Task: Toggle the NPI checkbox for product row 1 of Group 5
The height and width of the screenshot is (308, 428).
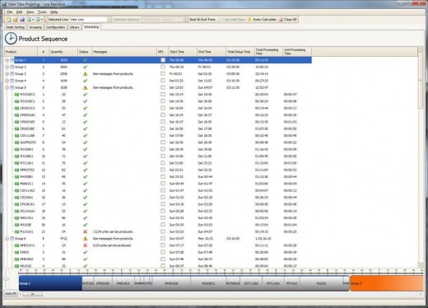Action: point(163,94)
